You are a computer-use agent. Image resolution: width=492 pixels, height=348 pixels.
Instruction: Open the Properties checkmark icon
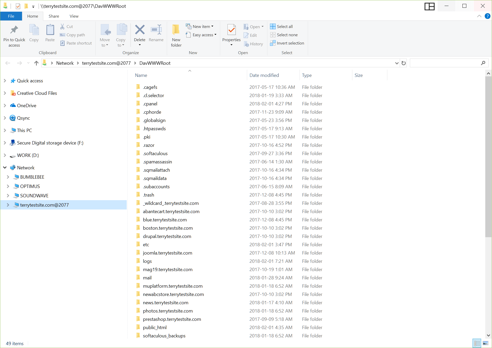tap(231, 30)
